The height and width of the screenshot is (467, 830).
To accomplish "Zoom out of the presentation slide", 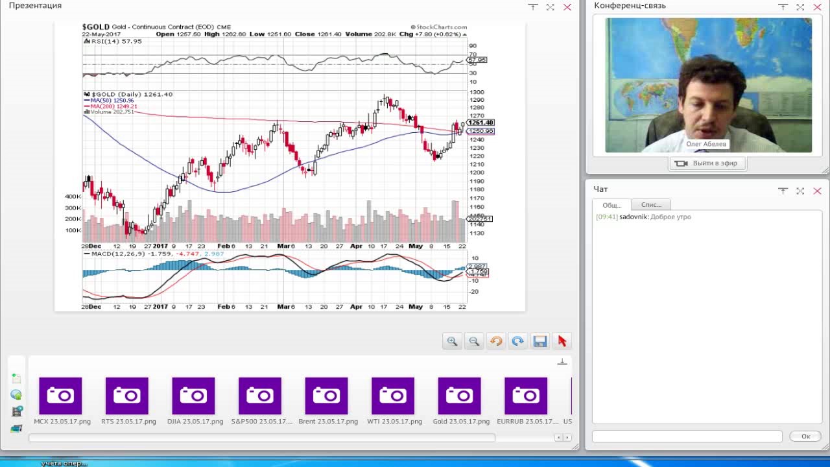I will 474,341.
